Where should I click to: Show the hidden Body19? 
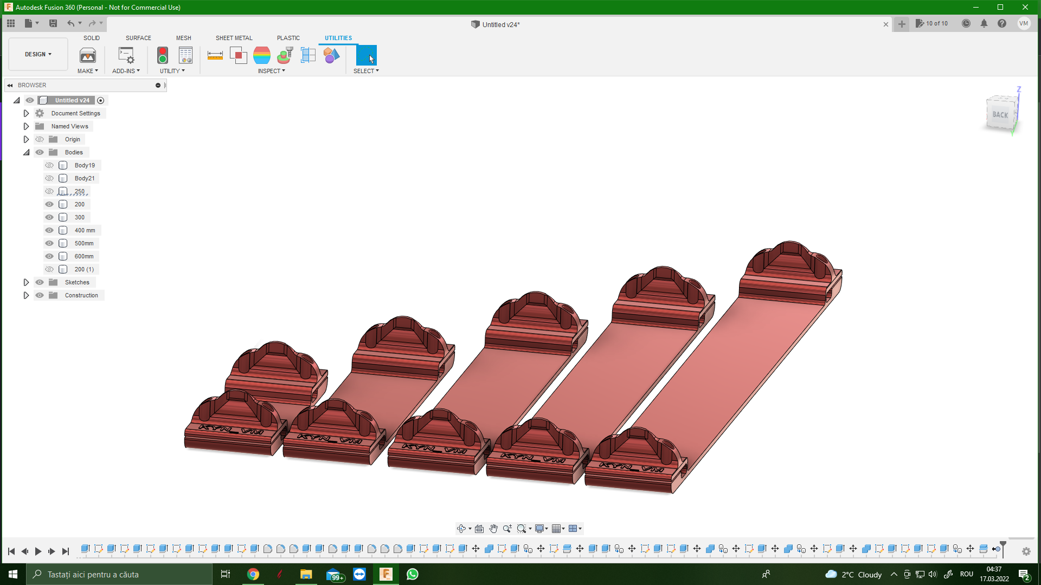[x=49, y=165]
